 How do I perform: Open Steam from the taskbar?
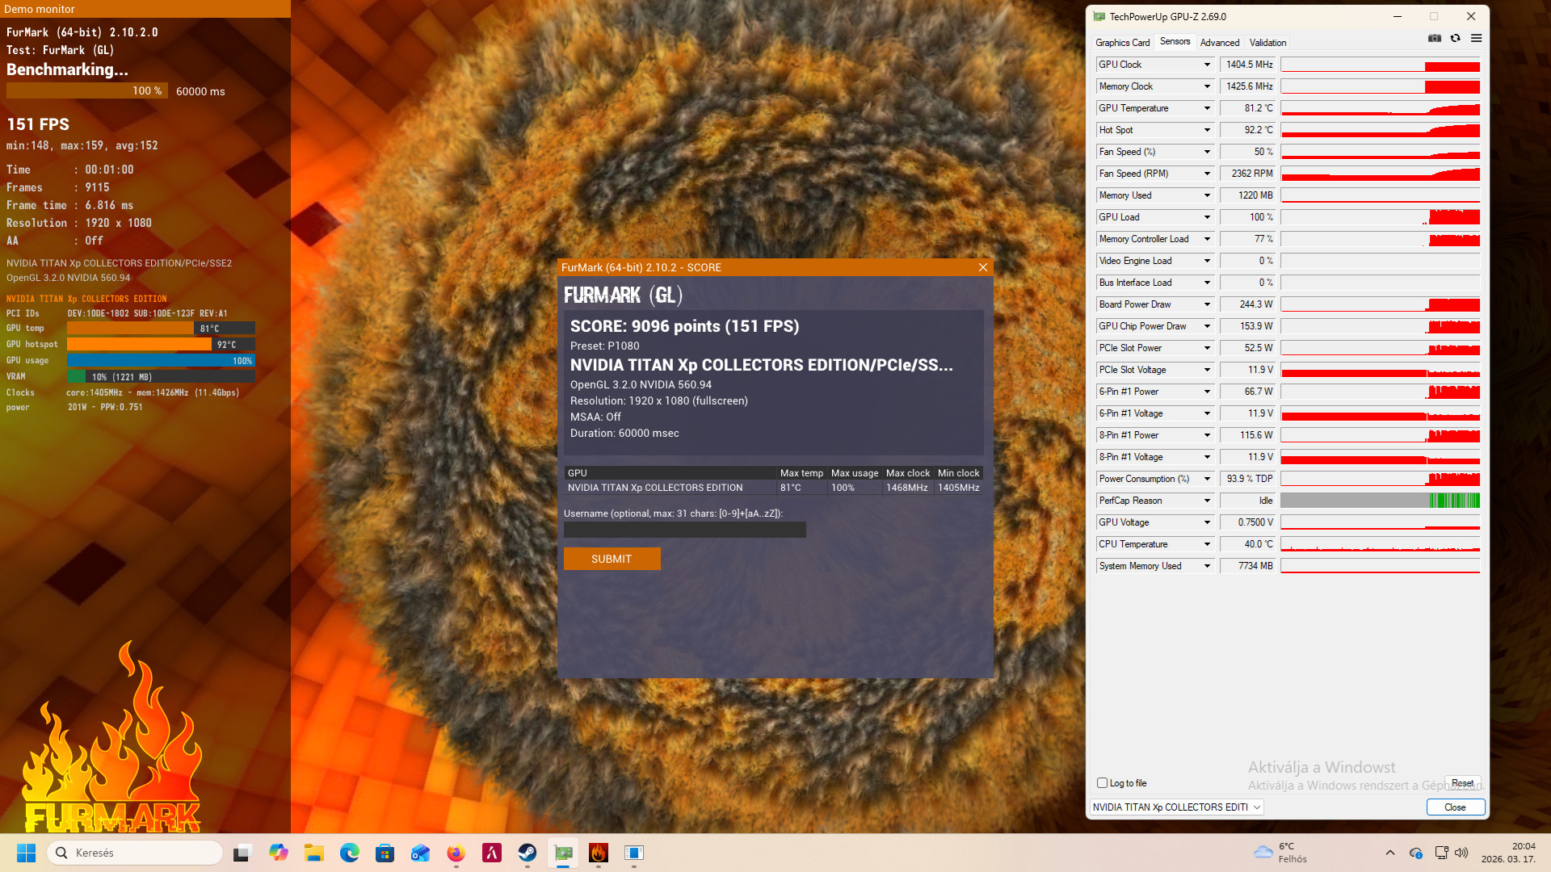pos(528,853)
